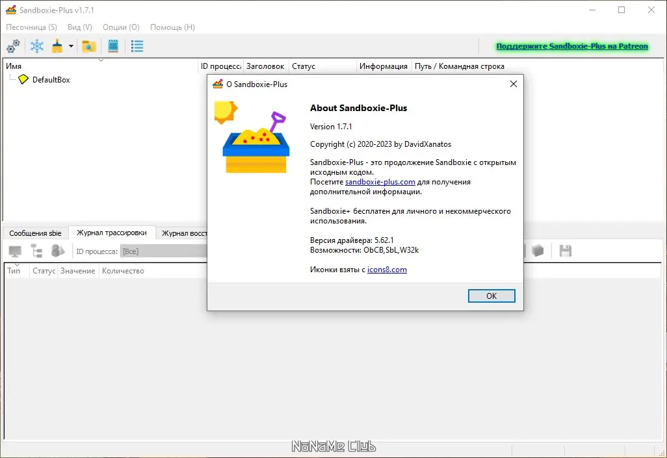Click the yellow DefaultBox sandbox icon
Screen dimensions: 667x458
[x=23, y=79]
